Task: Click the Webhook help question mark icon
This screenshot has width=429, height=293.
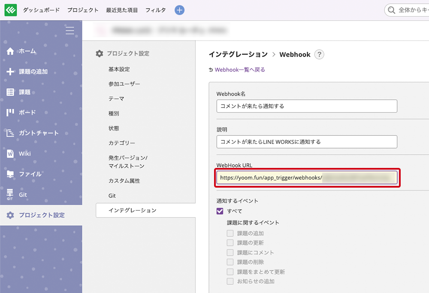Action: pyautogui.click(x=319, y=54)
